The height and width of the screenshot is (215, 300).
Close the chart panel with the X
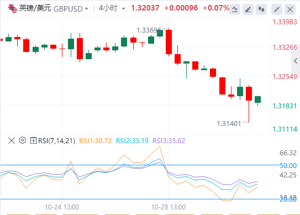290,9
